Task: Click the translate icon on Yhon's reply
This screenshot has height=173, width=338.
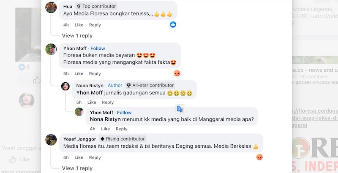Action: (180, 109)
